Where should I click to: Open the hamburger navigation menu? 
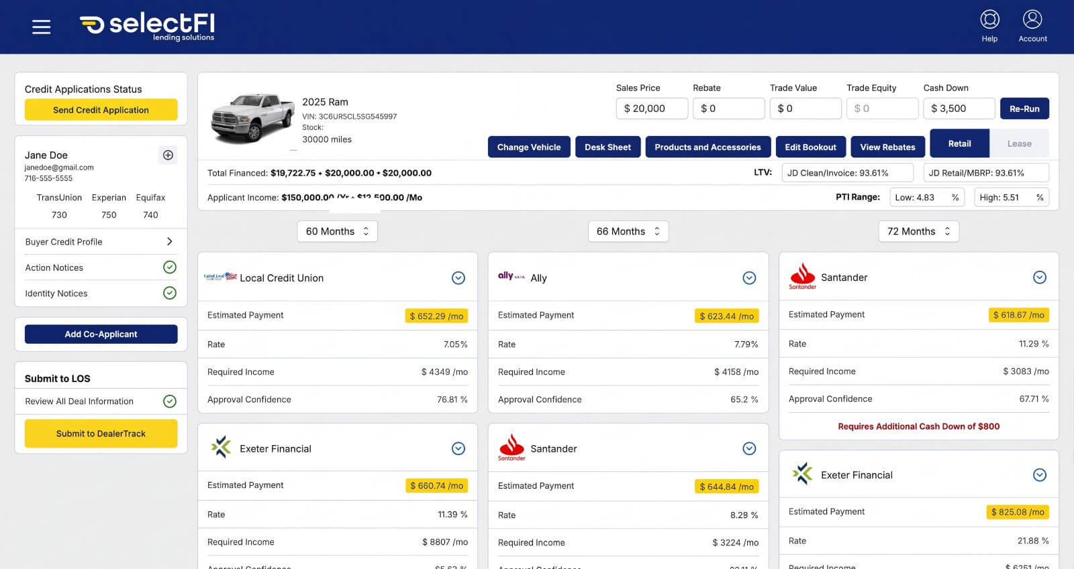[x=41, y=27]
